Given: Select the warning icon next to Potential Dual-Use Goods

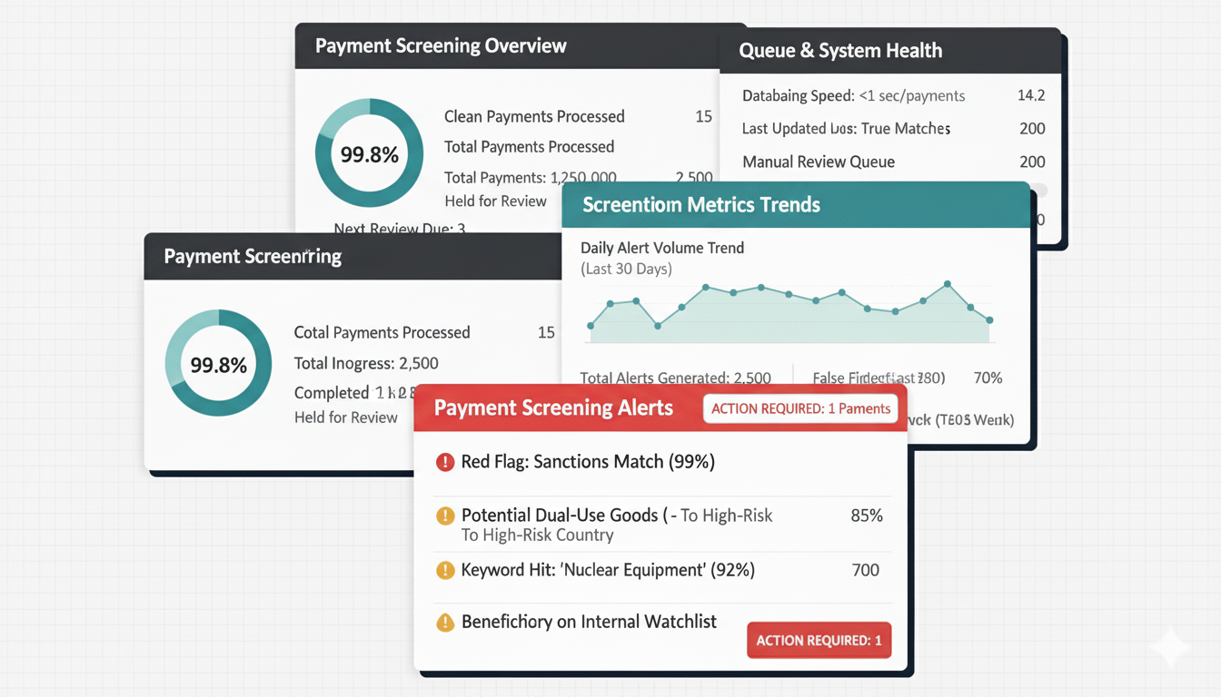Looking at the screenshot, I should click(444, 516).
